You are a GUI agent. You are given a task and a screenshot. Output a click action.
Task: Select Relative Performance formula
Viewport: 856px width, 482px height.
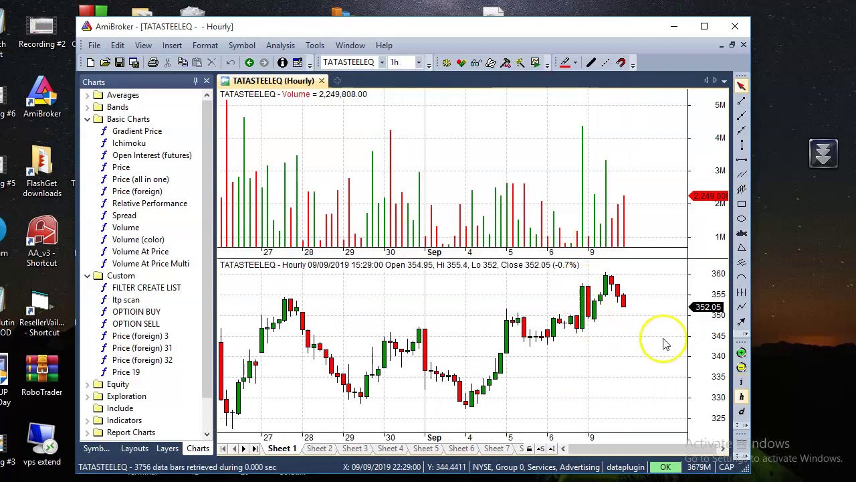pyautogui.click(x=150, y=204)
